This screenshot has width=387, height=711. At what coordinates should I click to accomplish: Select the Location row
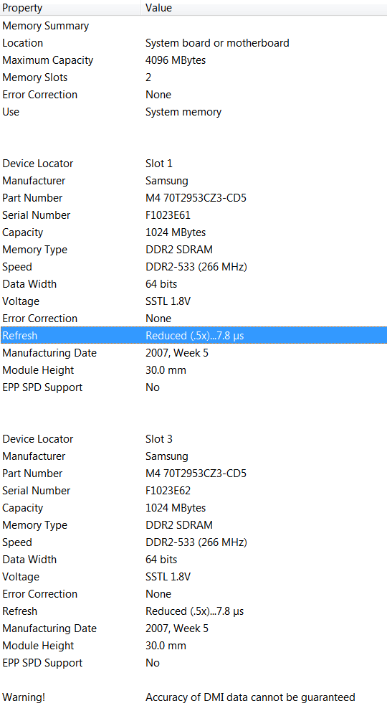pos(193,43)
